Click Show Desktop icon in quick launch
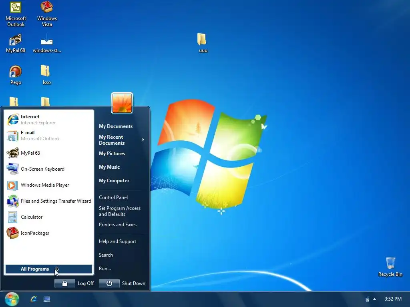 coord(47,299)
